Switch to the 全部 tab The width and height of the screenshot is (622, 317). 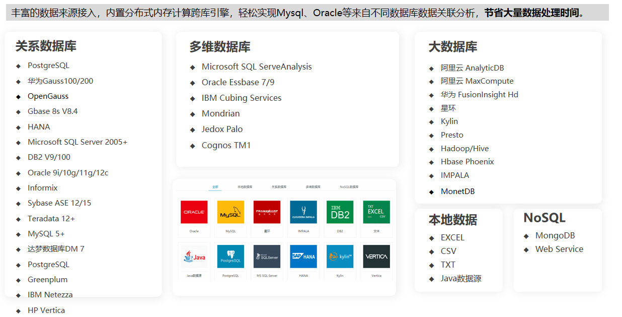coord(215,186)
